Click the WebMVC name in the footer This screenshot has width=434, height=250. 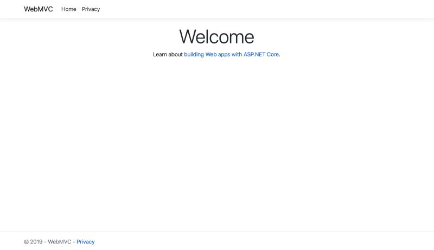59,242
